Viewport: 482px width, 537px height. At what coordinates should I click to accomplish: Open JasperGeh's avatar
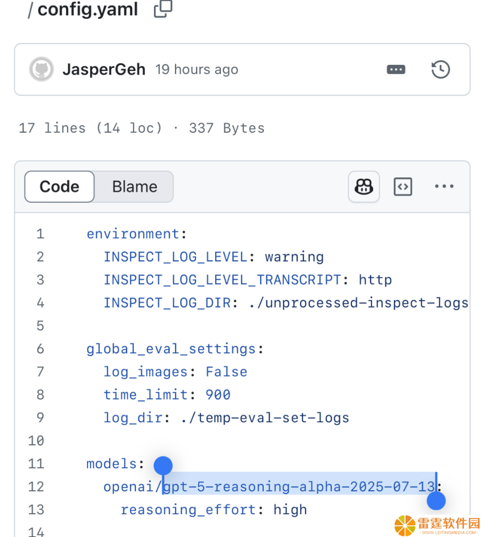click(x=42, y=69)
